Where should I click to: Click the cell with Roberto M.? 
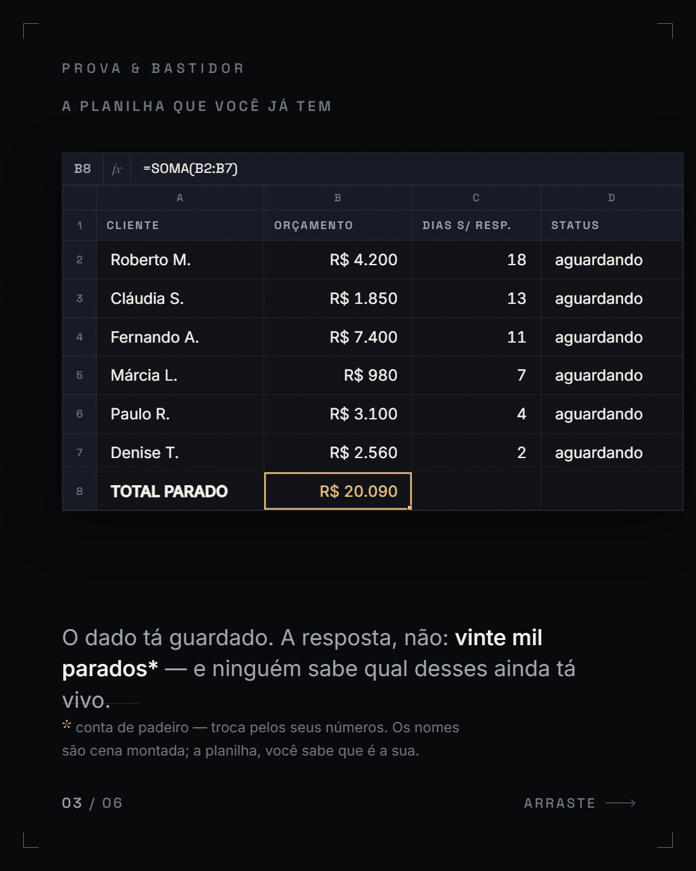point(180,260)
